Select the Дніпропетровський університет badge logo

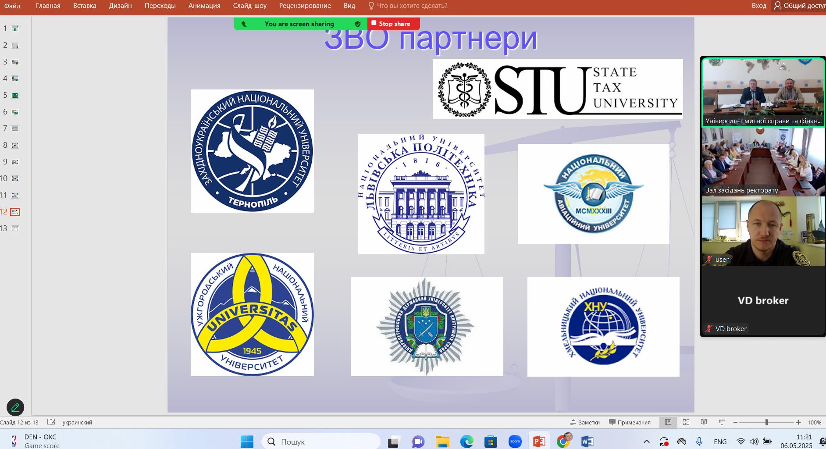[x=427, y=327]
